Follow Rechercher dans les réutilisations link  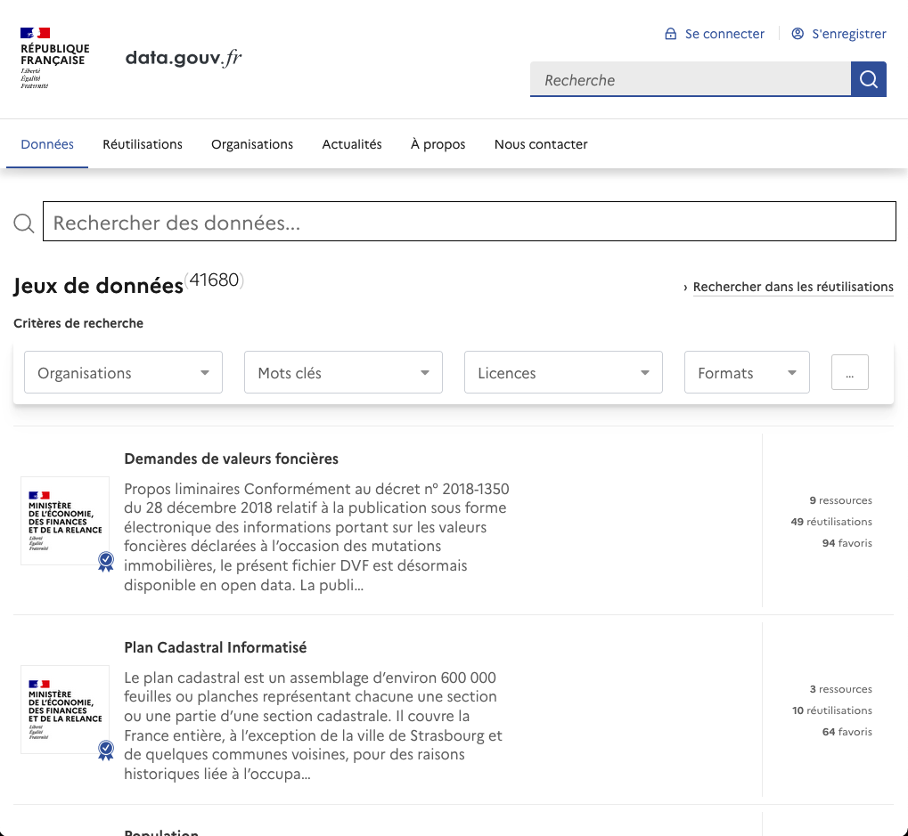coord(793,287)
